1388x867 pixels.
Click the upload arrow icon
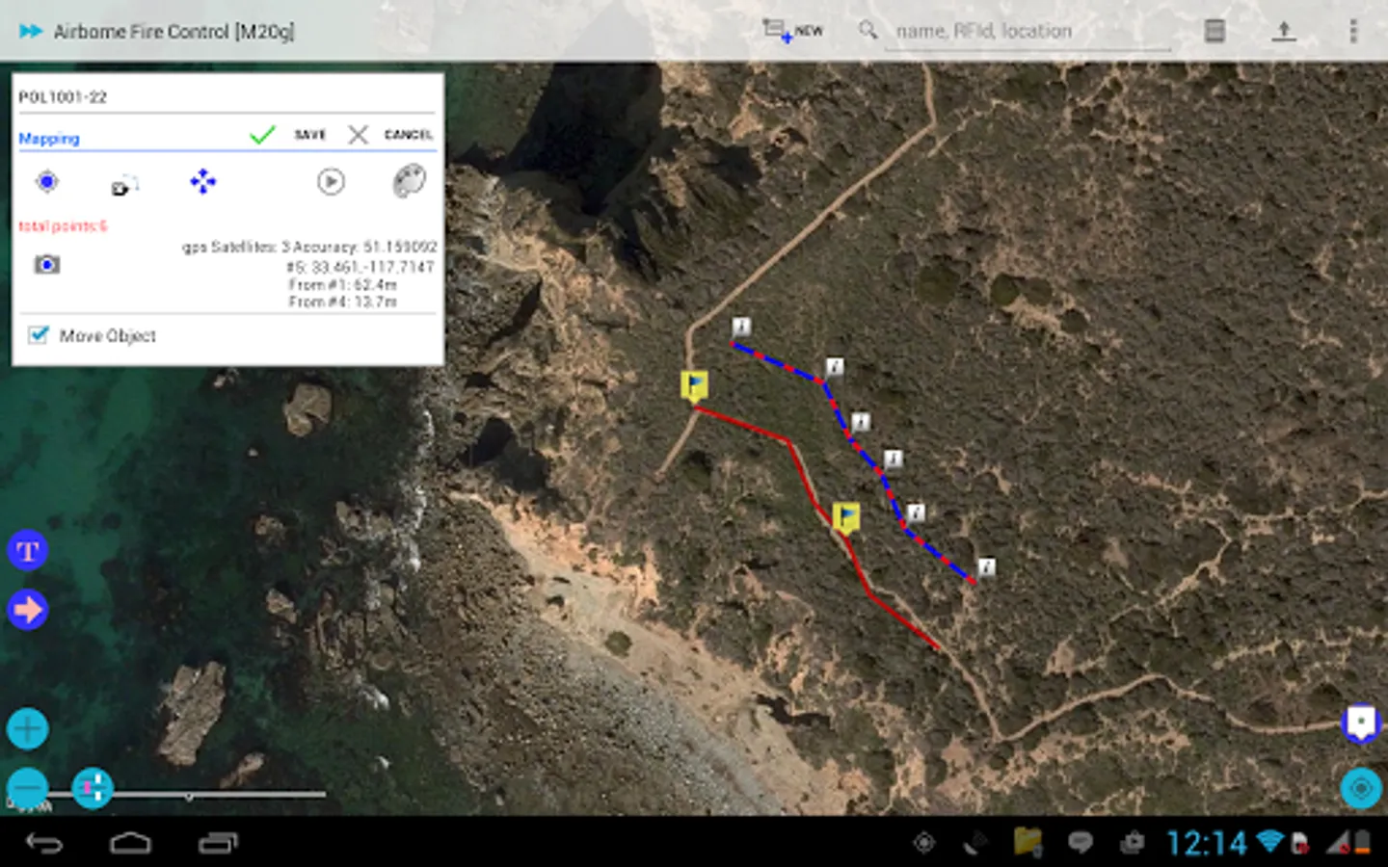point(1283,31)
